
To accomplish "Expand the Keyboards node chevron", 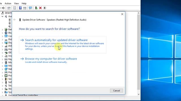I will [x=3, y=59].
